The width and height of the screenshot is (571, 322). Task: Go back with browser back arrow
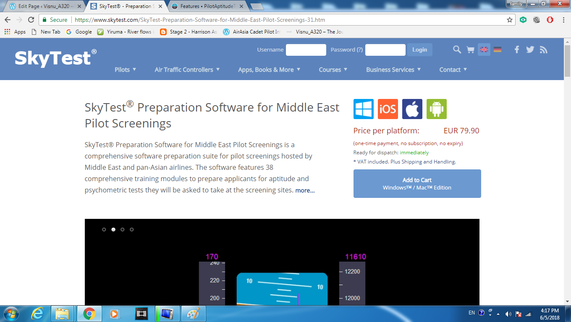pos(8,20)
